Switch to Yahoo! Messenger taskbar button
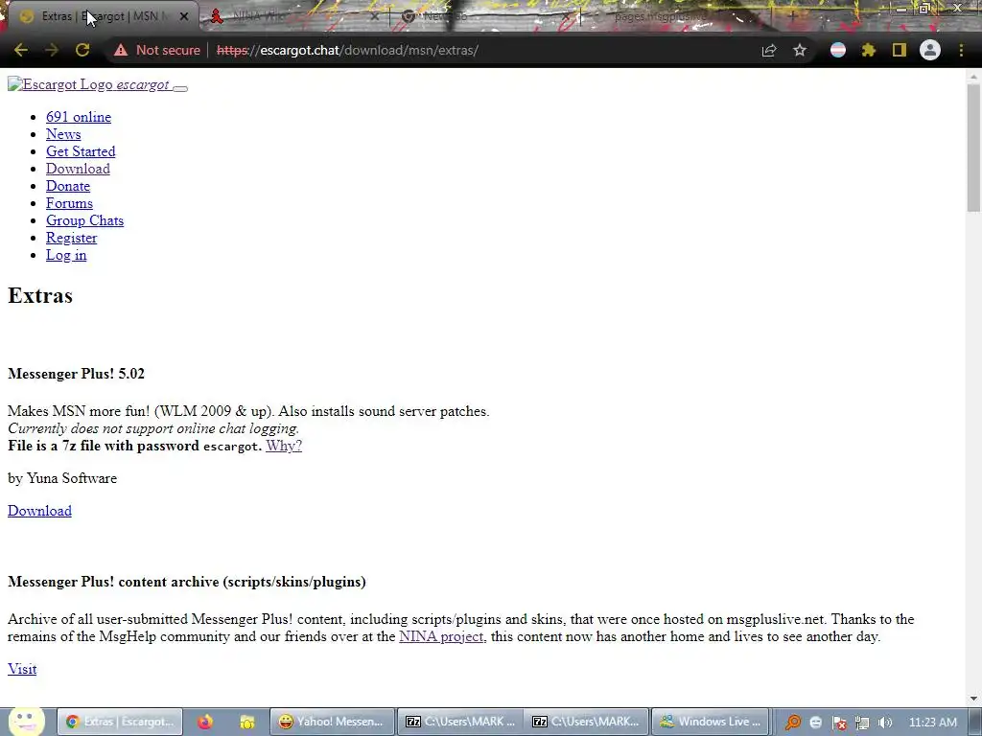 point(333,722)
